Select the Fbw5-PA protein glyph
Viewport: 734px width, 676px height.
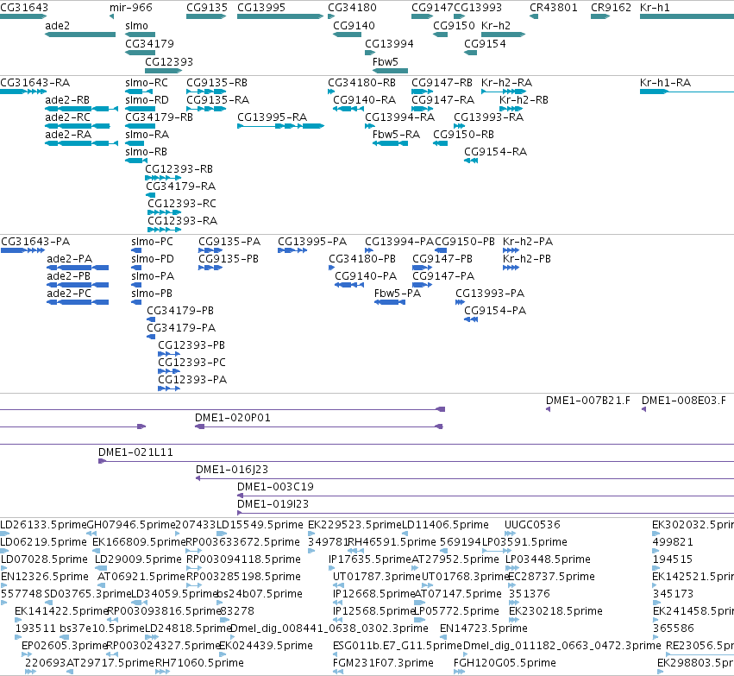pos(390,302)
